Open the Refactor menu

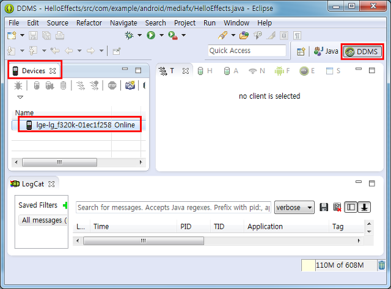89,23
